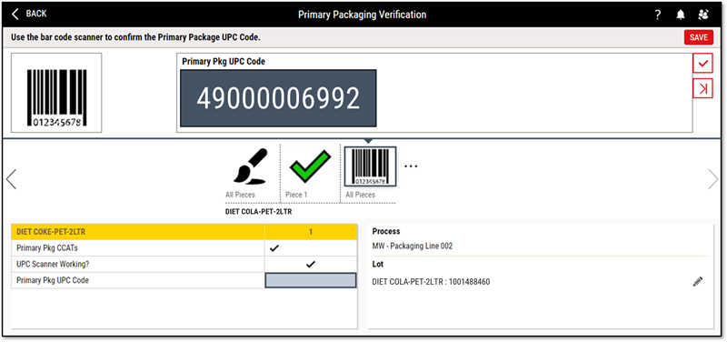Click the red skip-to-end arrow icon

tap(702, 88)
